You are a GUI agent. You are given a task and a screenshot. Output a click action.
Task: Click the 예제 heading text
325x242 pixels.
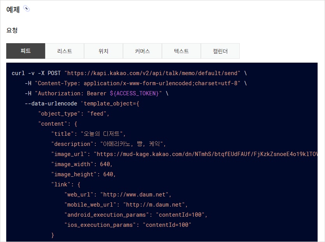point(13,9)
